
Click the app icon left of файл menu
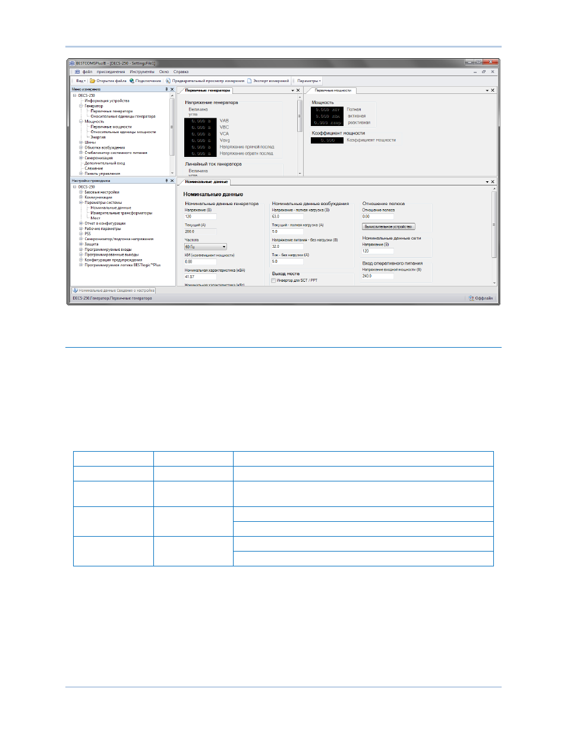77,72
